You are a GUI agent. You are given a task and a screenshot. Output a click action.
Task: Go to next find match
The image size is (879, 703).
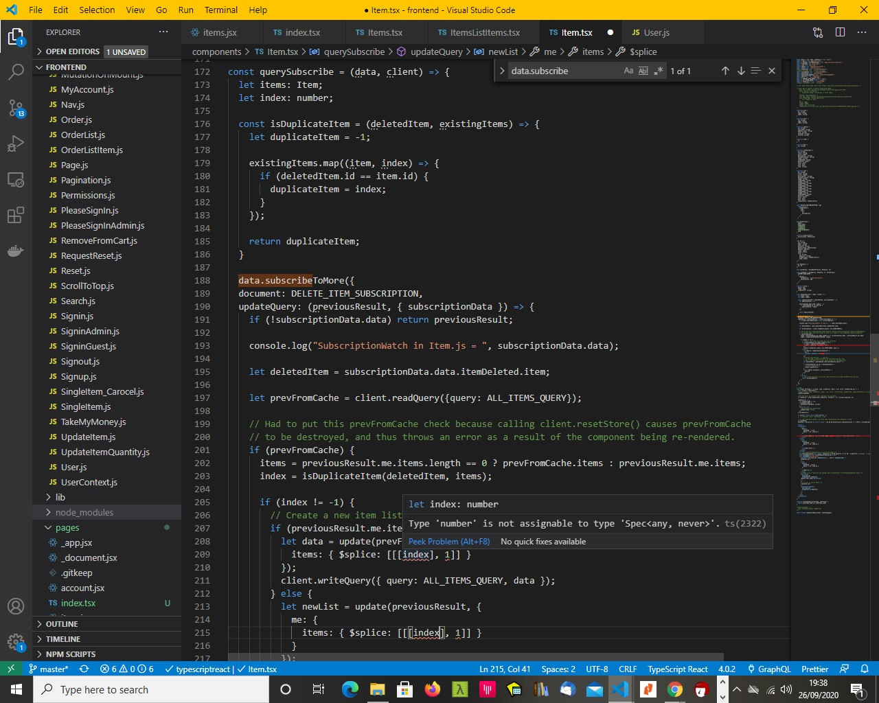click(x=741, y=71)
